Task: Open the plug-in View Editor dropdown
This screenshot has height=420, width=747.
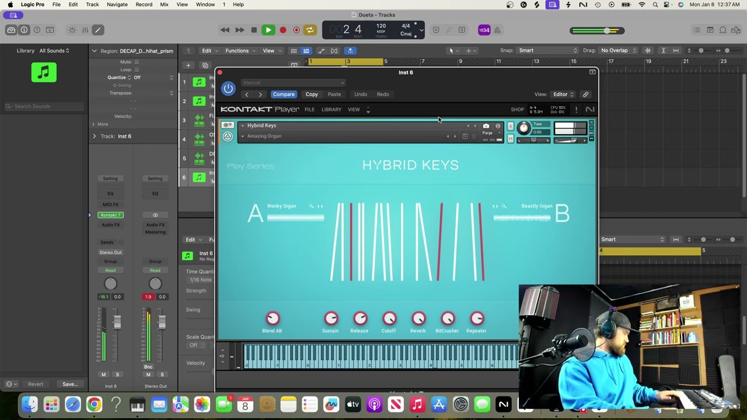Action: tap(563, 94)
